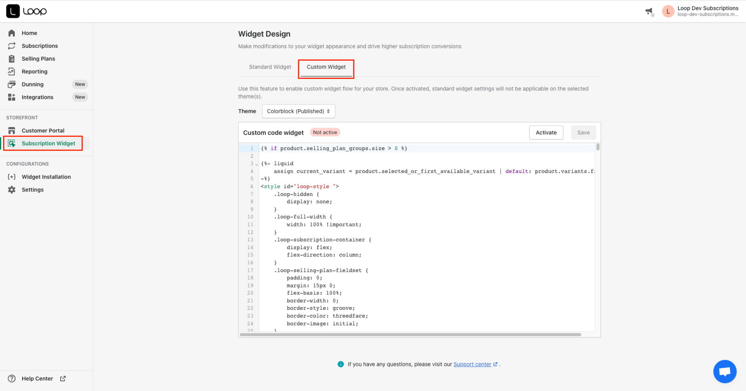Open Reporting section
Image resolution: width=746 pixels, height=391 pixels.
pyautogui.click(x=35, y=71)
